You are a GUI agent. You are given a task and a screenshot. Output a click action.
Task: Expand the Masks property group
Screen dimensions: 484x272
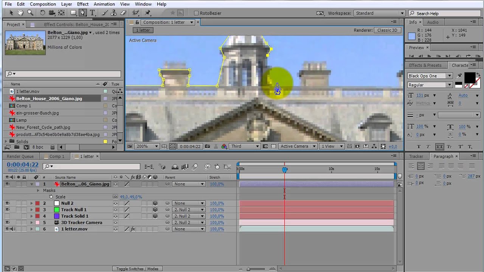(x=38, y=190)
